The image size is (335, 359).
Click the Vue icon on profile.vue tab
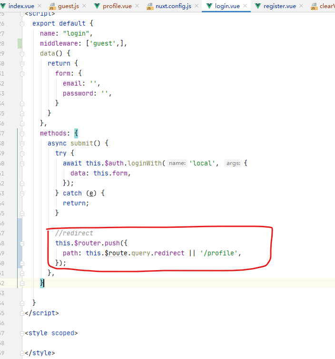pos(97,6)
